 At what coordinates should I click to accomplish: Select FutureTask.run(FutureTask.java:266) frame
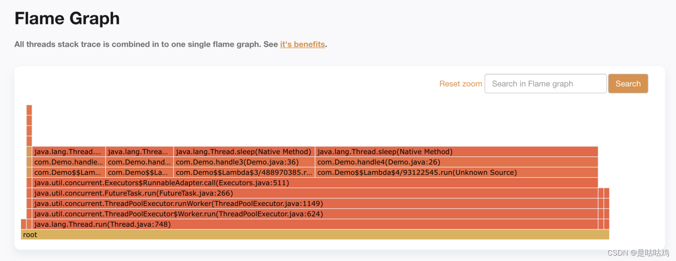click(x=315, y=193)
